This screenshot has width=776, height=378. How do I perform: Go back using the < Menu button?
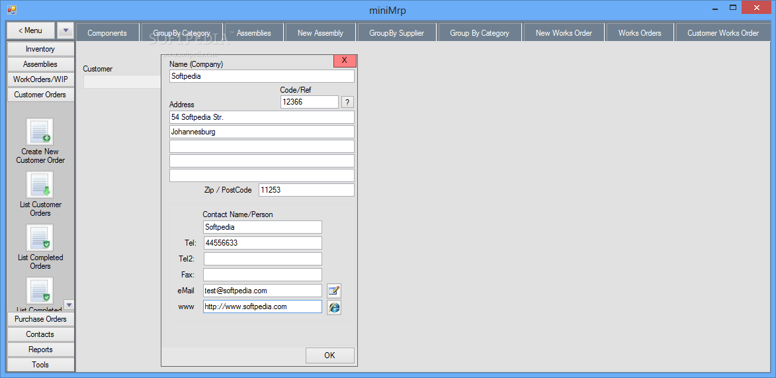[30, 30]
